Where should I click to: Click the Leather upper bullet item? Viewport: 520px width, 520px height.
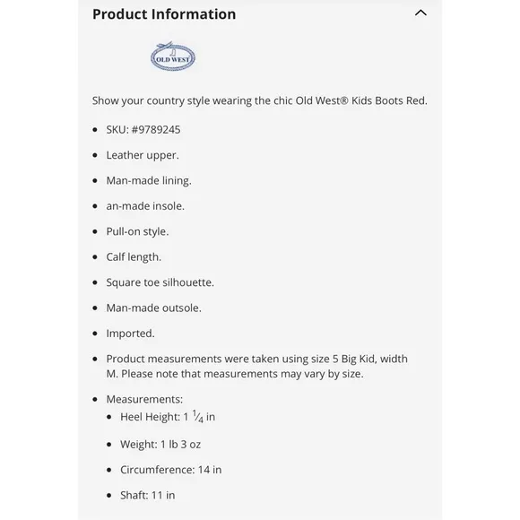click(x=143, y=155)
